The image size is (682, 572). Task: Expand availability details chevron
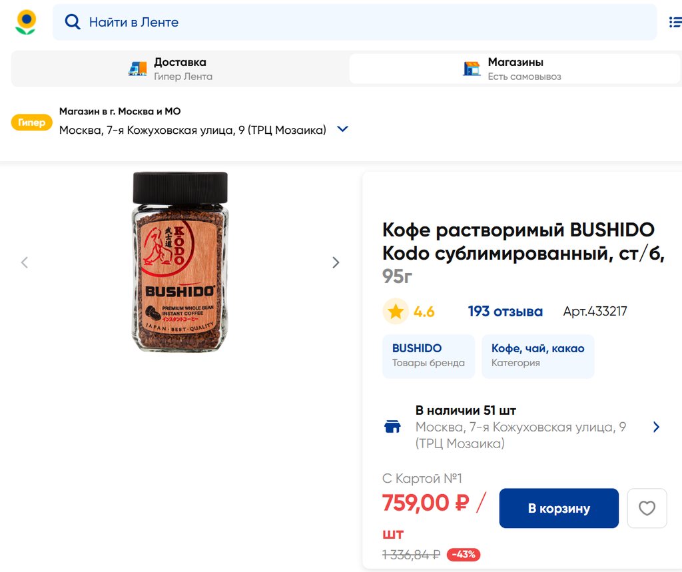pos(656,427)
